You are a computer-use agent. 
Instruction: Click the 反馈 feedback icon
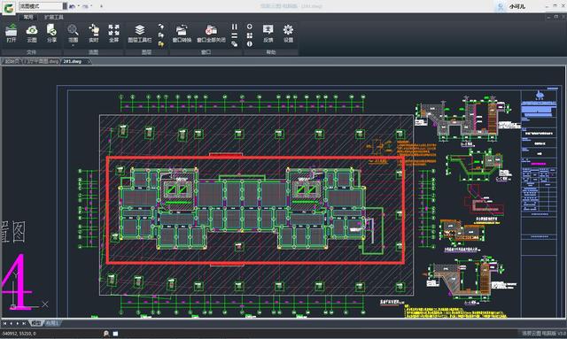tap(268, 34)
